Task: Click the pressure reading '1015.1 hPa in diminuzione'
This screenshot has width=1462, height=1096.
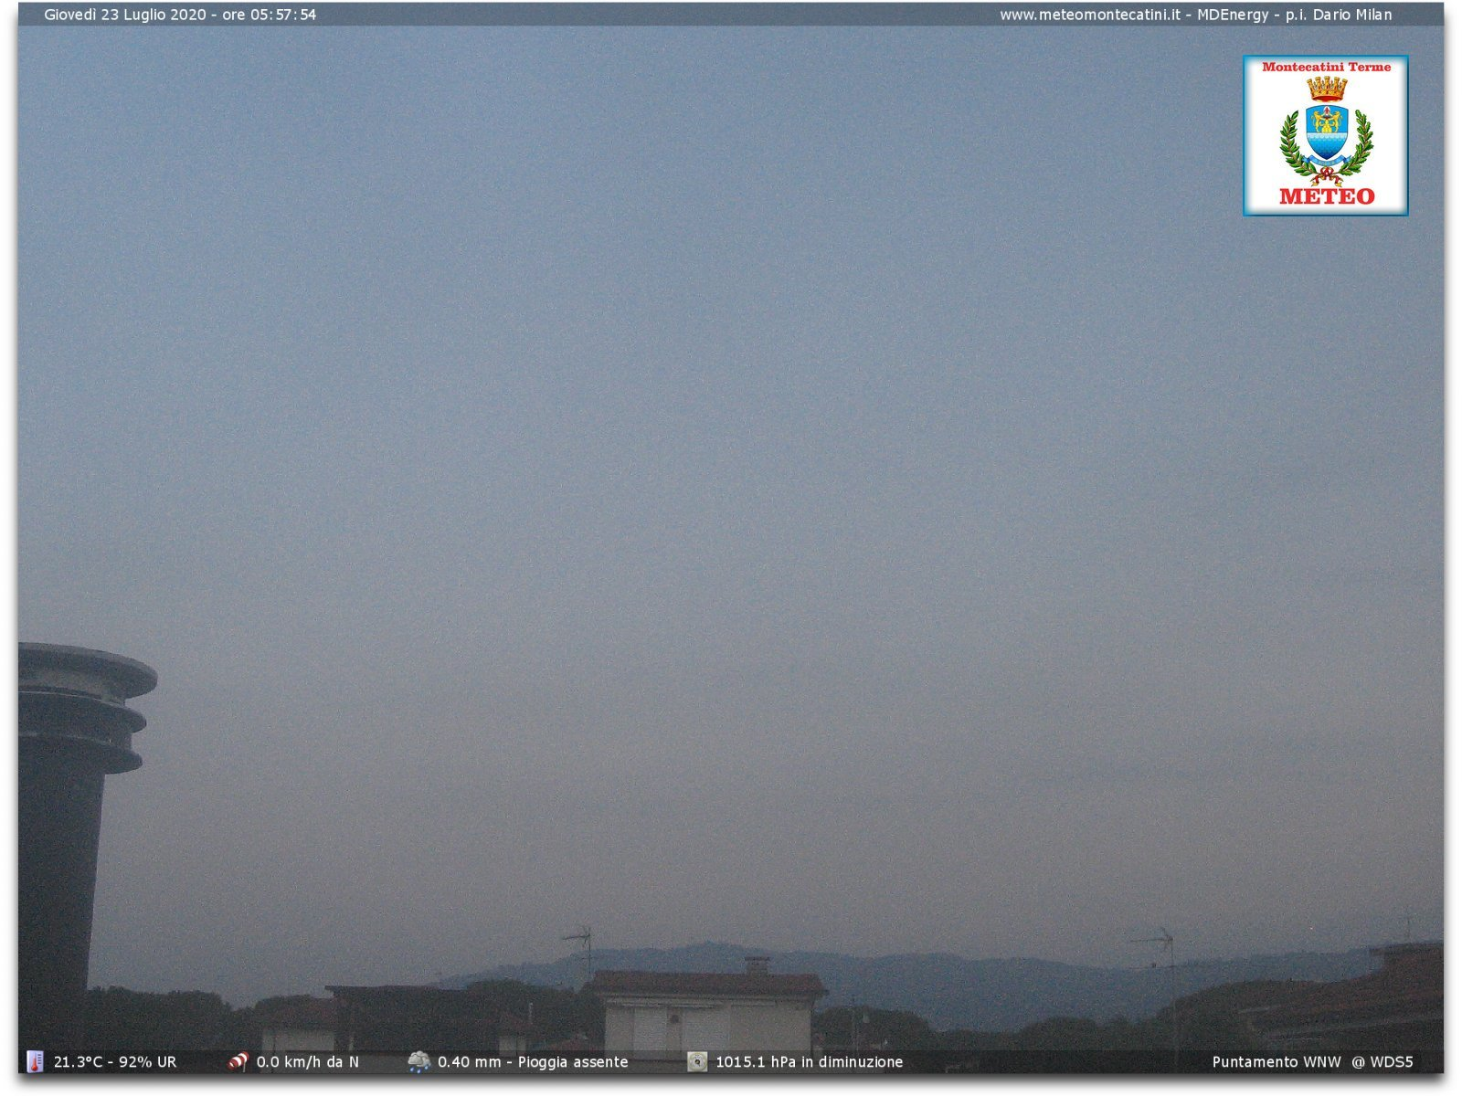Action: [810, 1062]
